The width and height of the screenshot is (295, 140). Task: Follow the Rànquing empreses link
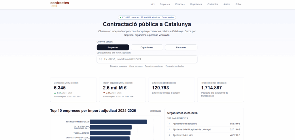coord(118,66)
